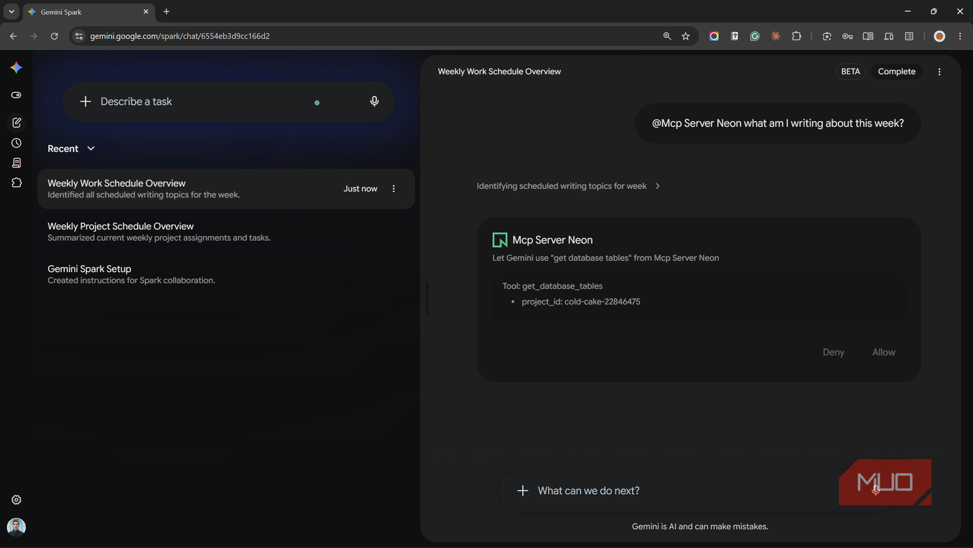The width and height of the screenshot is (973, 548).
Task: Click the user profile avatar in sidebar
Action: click(16, 527)
